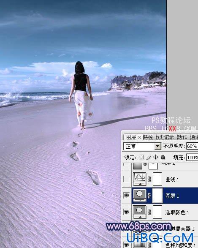The height and width of the screenshot is (248, 198).
Task: Click the 填充 fill field showing 100%
Action: click(x=192, y=157)
